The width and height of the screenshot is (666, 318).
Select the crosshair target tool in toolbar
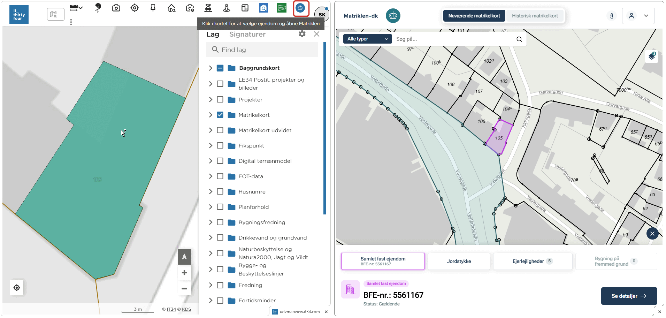pos(135,8)
